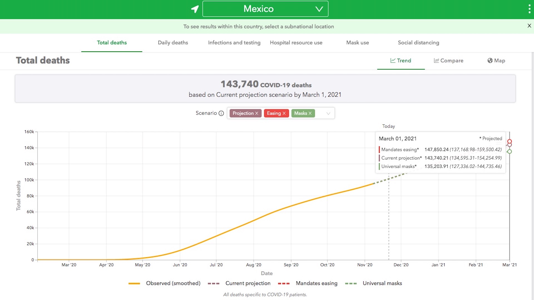Switch to the Daily deaths tab
The height and width of the screenshot is (300, 534).
pyautogui.click(x=173, y=42)
